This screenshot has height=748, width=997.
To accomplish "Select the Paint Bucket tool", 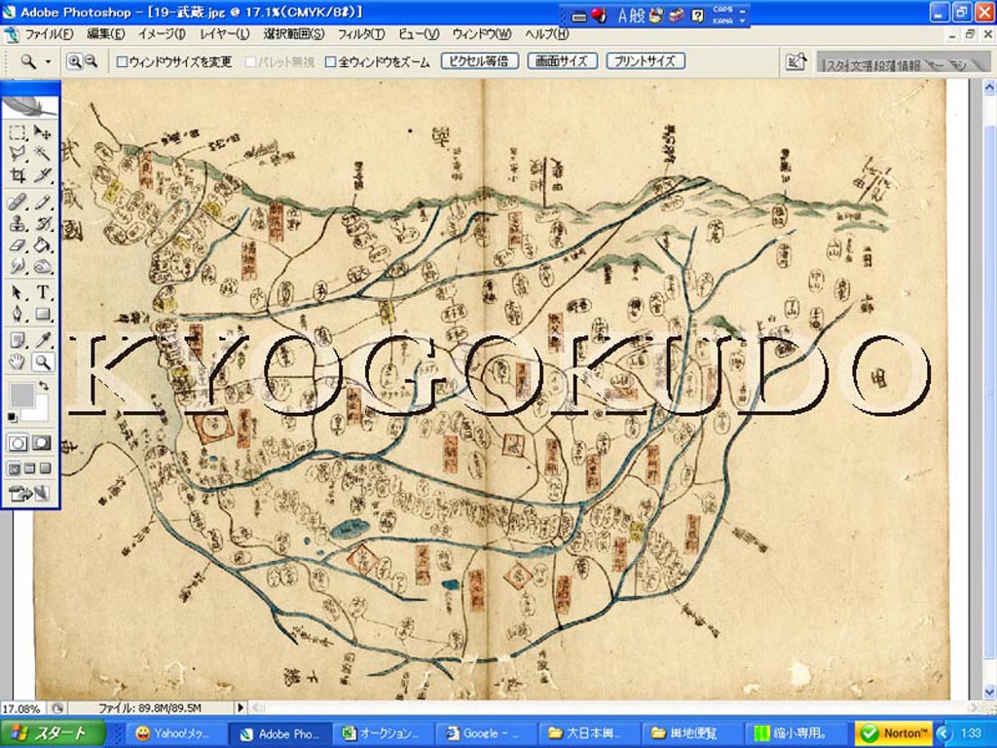I will (x=43, y=244).
